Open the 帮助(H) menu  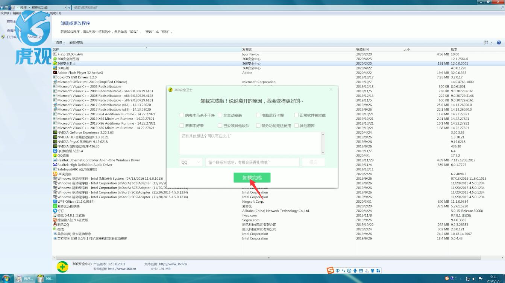tap(55, 13)
